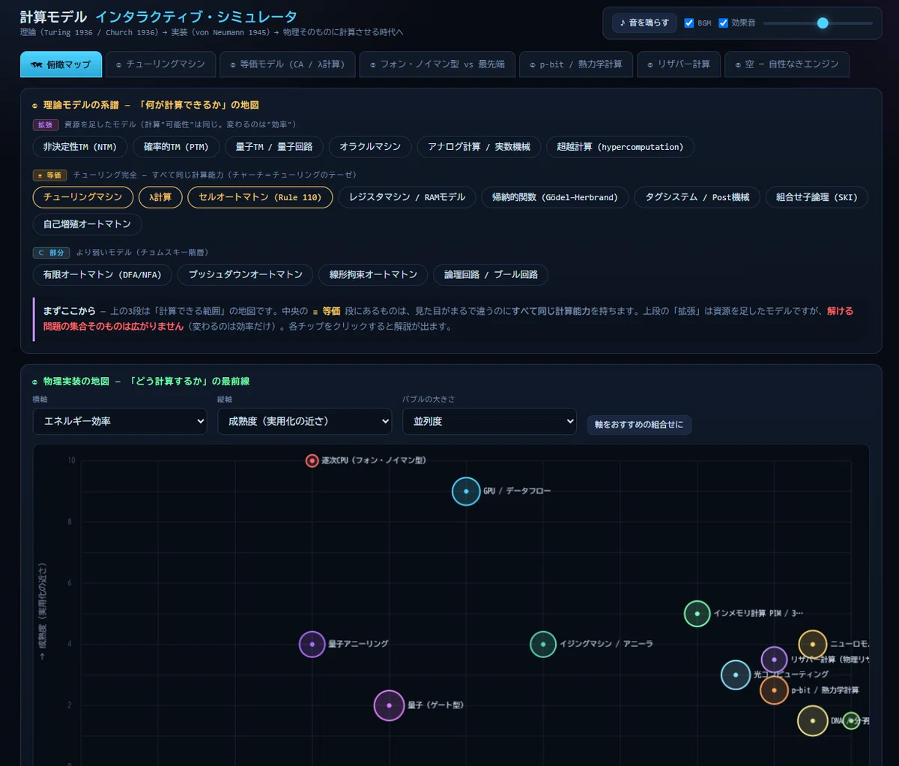
Task: Click the 軸をおすすめの組合せに button
Action: pos(639,425)
